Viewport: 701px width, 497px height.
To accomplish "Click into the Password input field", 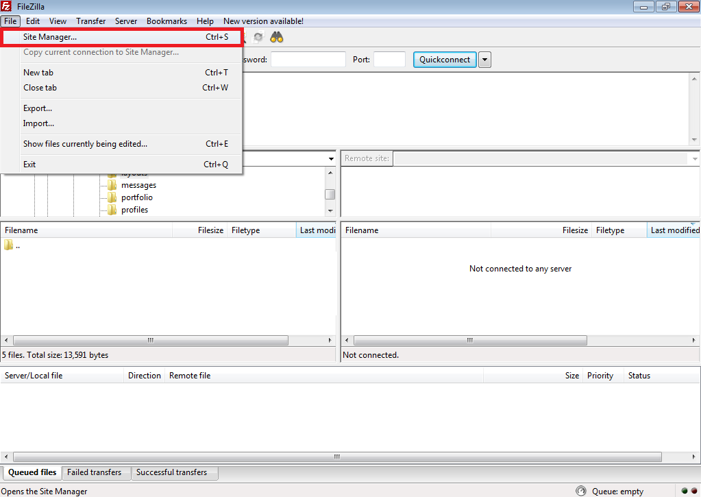I will pyautogui.click(x=308, y=60).
